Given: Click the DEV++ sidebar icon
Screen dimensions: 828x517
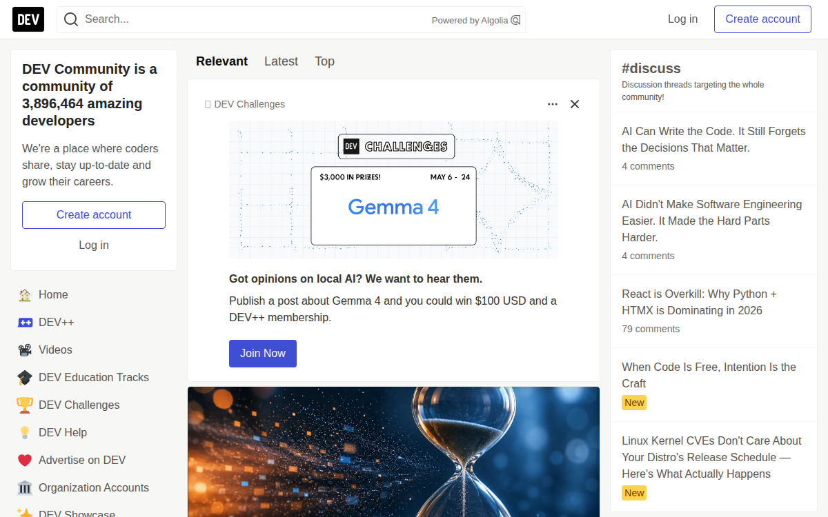Looking at the screenshot, I should coord(25,323).
